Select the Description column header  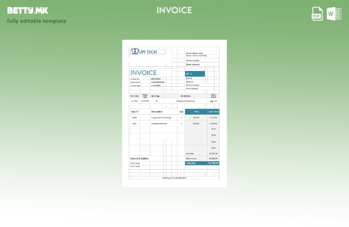[x=157, y=112]
